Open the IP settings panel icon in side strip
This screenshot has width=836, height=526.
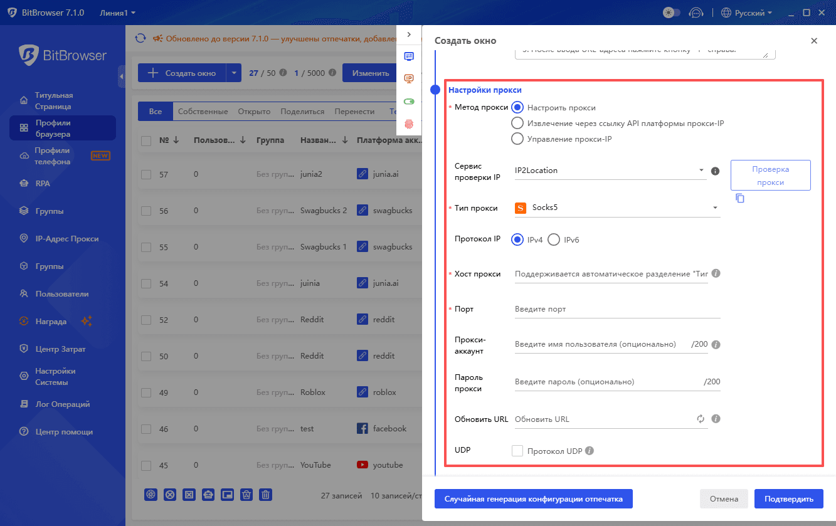coord(409,78)
